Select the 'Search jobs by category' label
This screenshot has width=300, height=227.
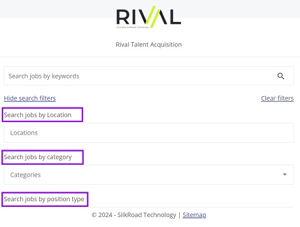[x=38, y=157]
